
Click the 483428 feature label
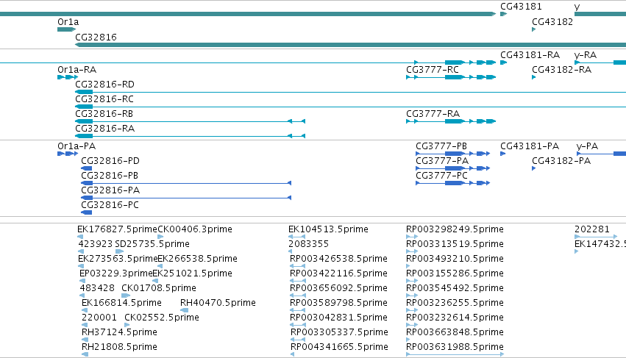(97, 288)
